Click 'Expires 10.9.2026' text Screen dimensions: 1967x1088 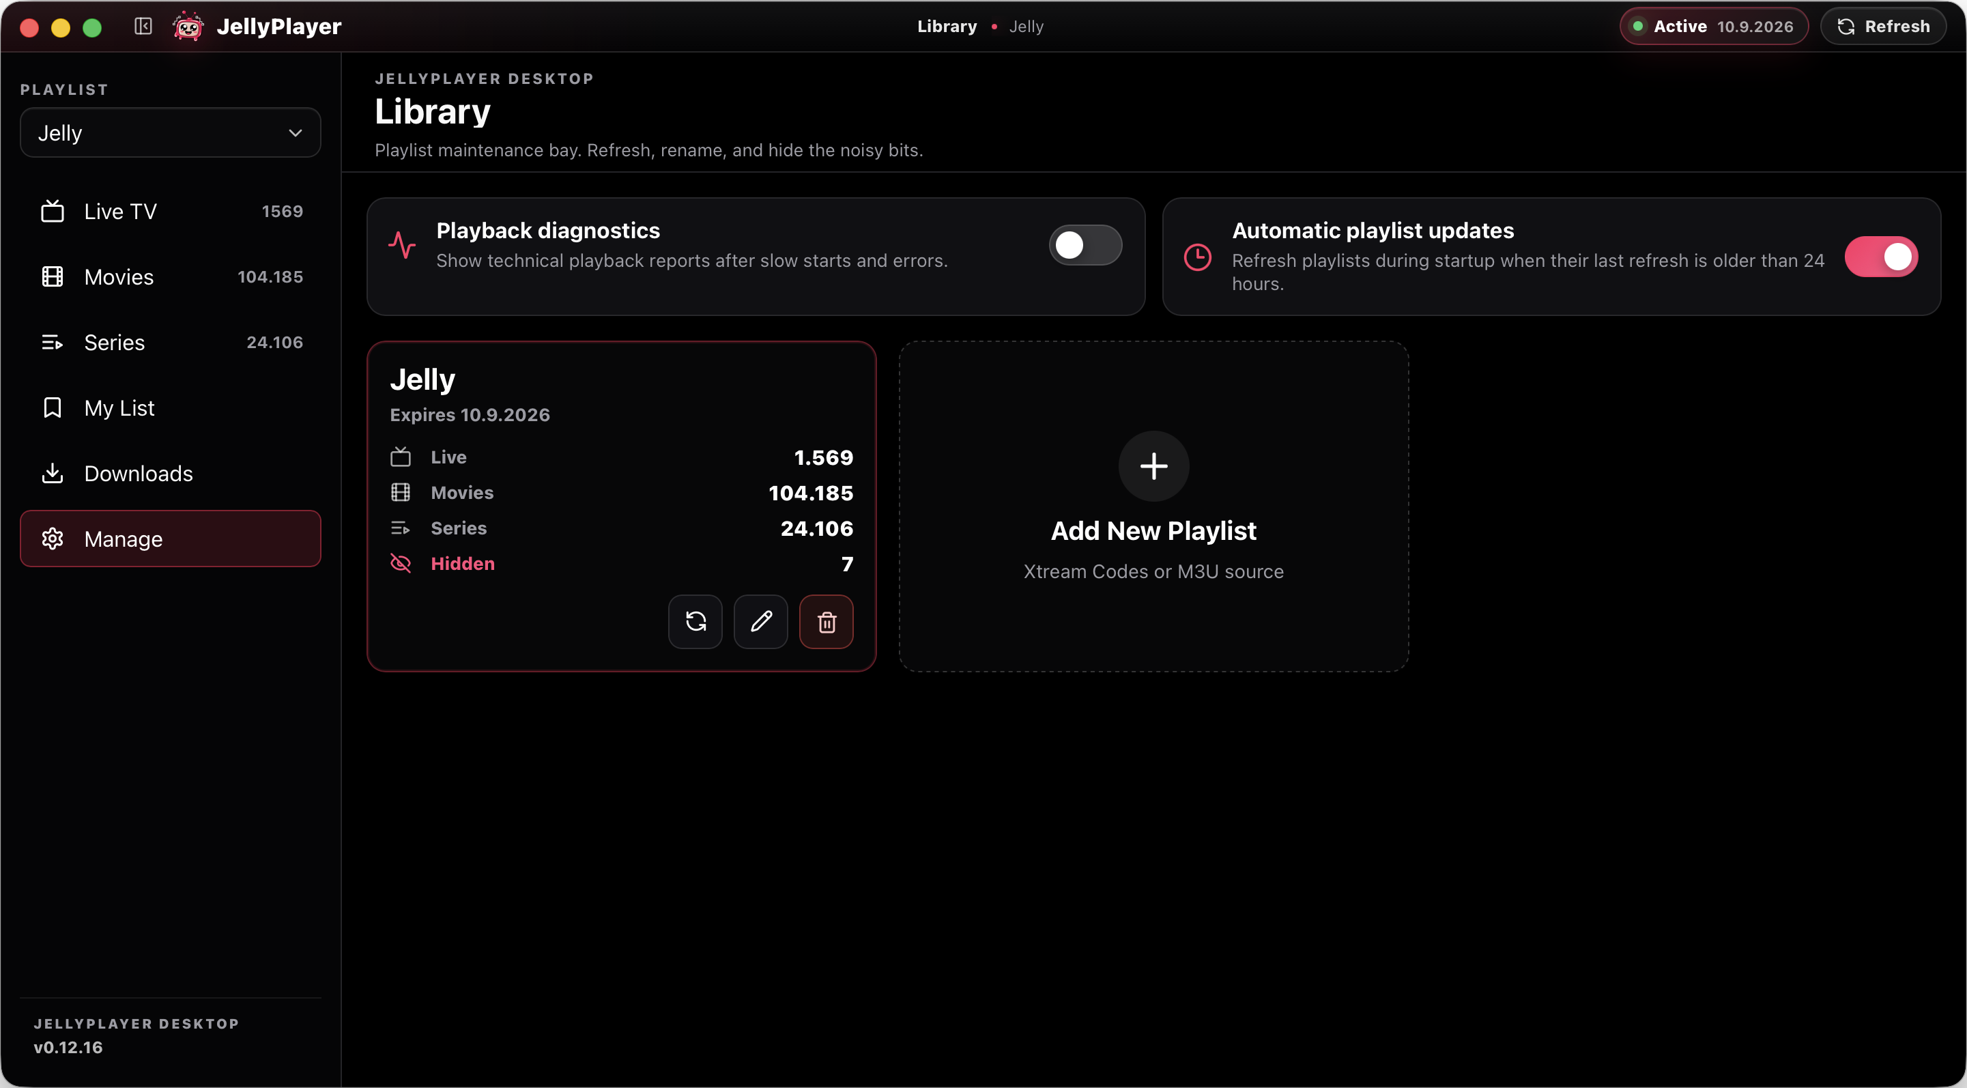(470, 414)
